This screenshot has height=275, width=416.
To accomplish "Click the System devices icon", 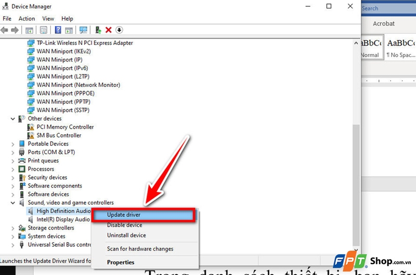I will [22, 236].
